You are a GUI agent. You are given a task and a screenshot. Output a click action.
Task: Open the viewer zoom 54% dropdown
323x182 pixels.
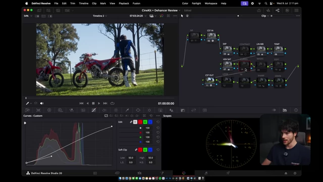(28, 16)
